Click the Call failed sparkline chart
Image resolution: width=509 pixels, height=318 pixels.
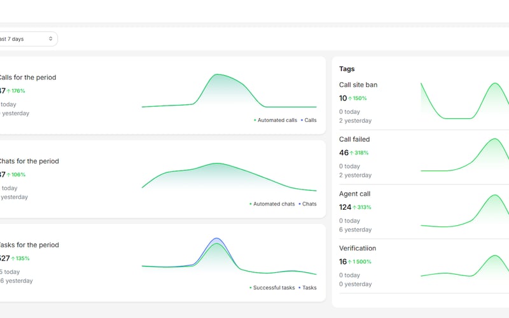465,155
